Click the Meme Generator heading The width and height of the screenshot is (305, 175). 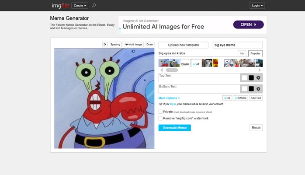69,18
